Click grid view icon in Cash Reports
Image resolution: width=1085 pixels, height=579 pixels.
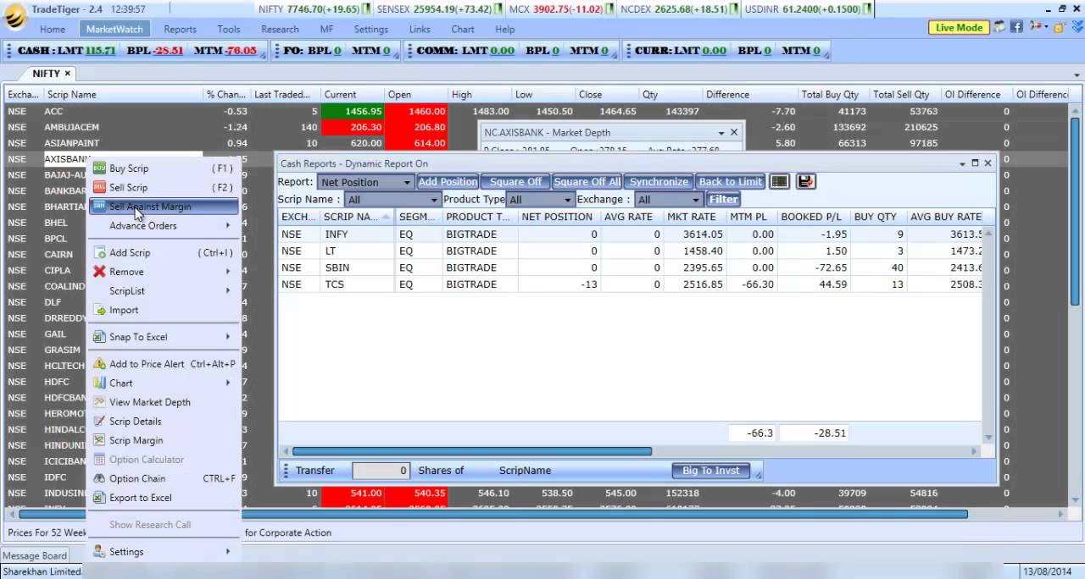(x=779, y=182)
